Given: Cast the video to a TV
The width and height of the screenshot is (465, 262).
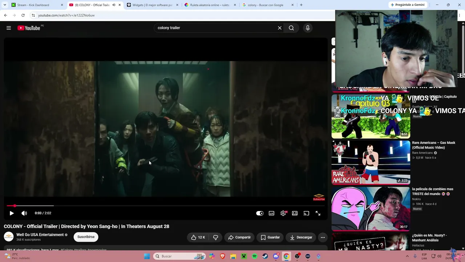Looking at the screenshot, I should pyautogui.click(x=306, y=213).
